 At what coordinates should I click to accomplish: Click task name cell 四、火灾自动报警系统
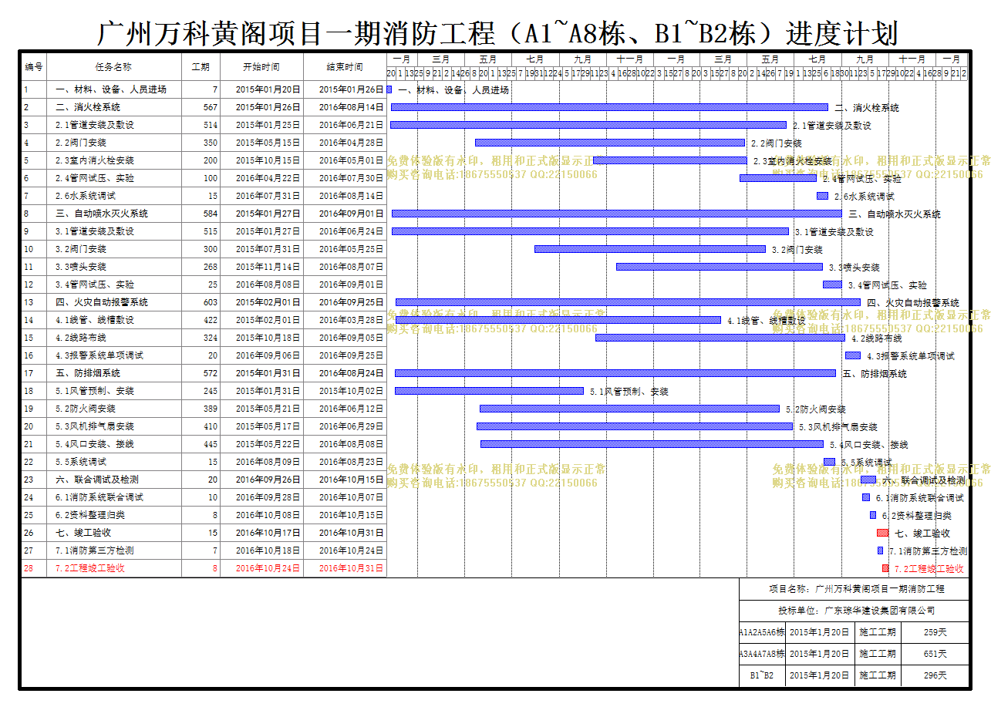tap(114, 302)
